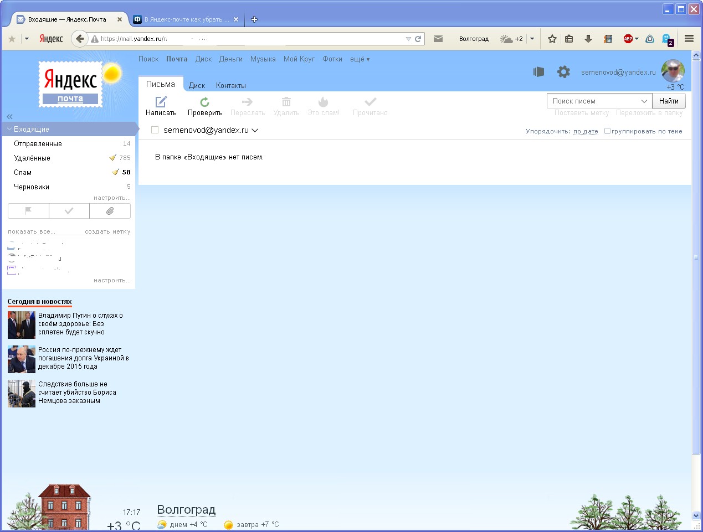Expand the ещё services menu
Image resolution: width=703 pixels, height=532 pixels.
pos(360,59)
